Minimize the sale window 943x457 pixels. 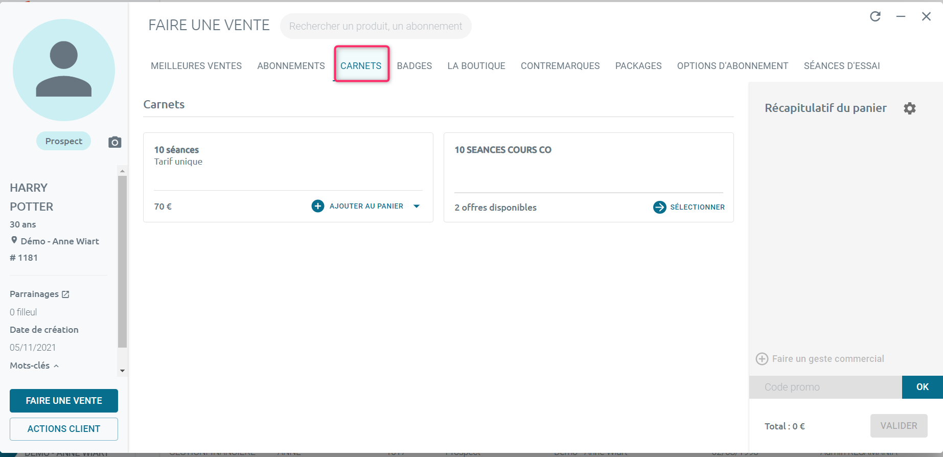(901, 16)
